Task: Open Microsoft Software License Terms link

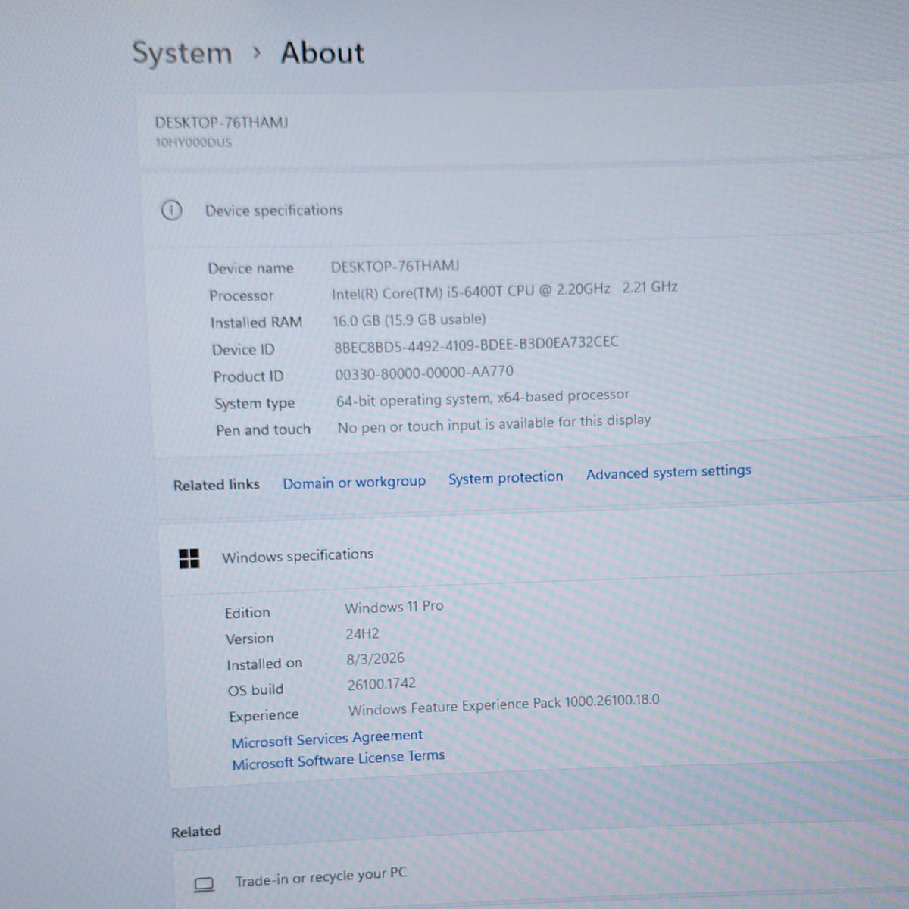Action: (338, 760)
